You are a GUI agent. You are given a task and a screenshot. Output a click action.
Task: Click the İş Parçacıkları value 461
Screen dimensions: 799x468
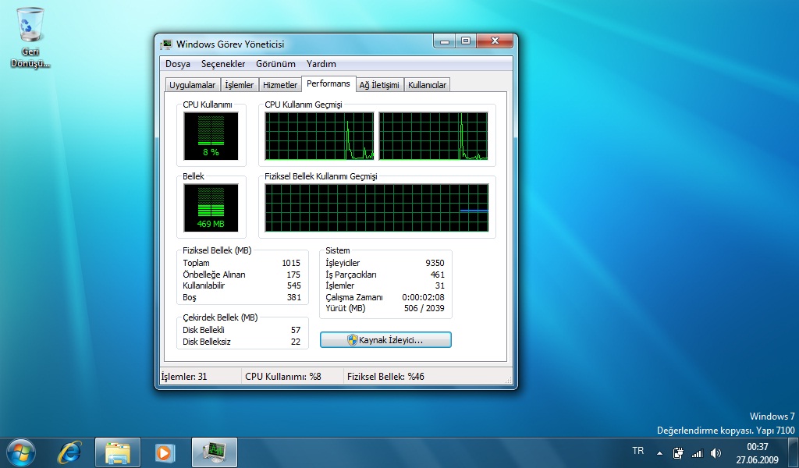point(438,275)
